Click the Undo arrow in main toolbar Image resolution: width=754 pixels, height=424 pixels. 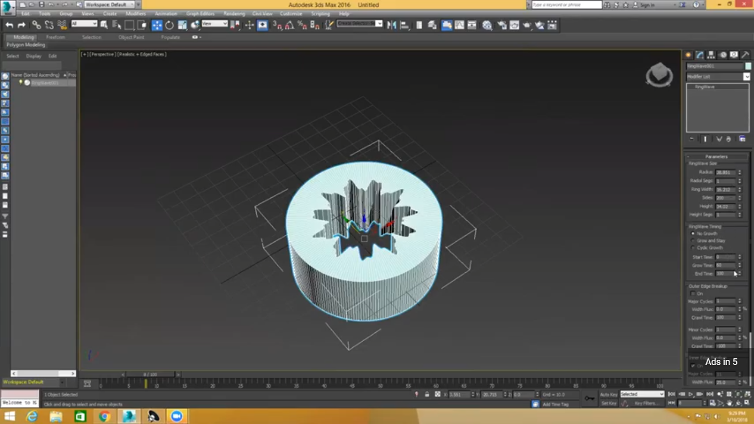coord(9,25)
